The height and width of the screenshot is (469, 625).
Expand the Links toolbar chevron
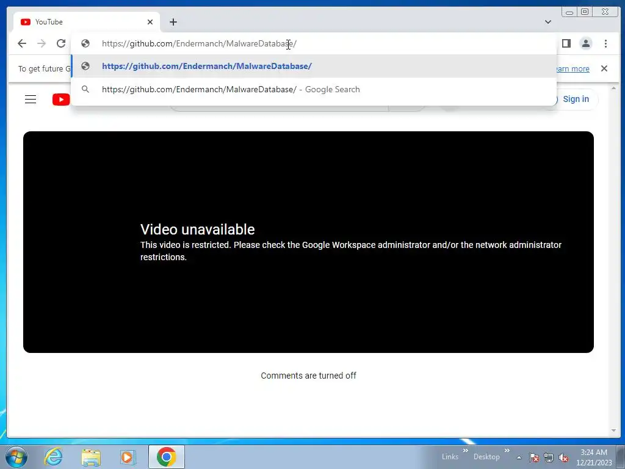pyautogui.click(x=465, y=450)
